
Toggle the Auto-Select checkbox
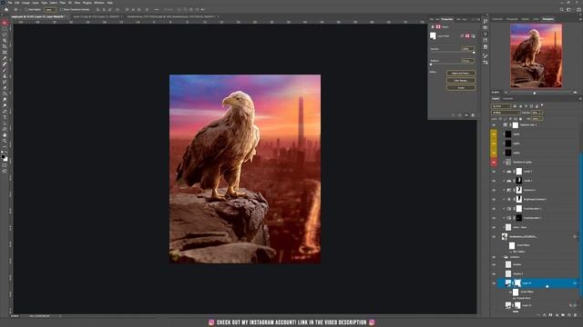click(26, 10)
